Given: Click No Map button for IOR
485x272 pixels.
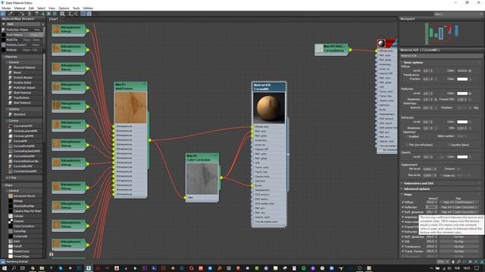Looking at the screenshot, I should pos(458,242).
